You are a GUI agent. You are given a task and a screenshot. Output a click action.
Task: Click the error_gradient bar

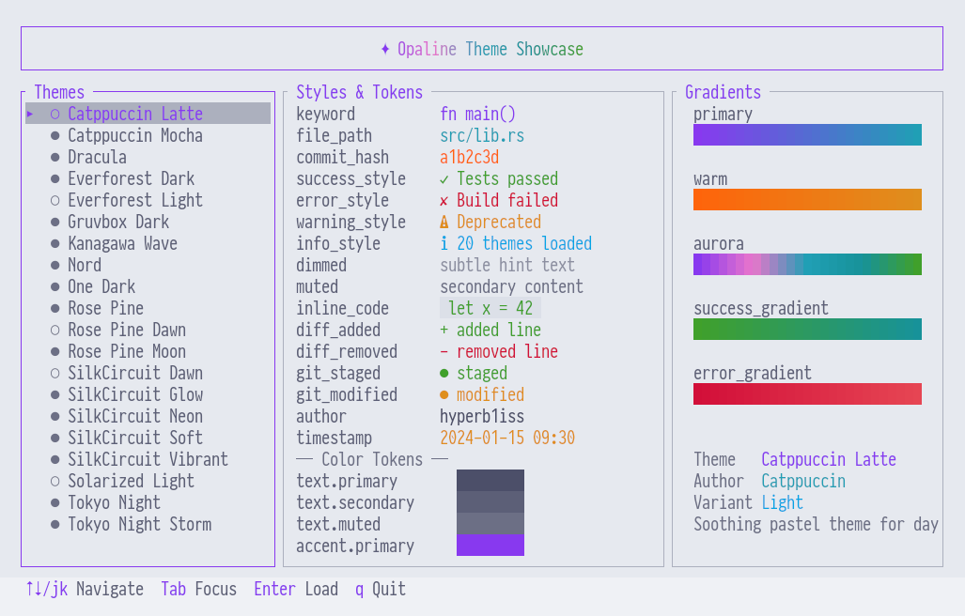(807, 393)
